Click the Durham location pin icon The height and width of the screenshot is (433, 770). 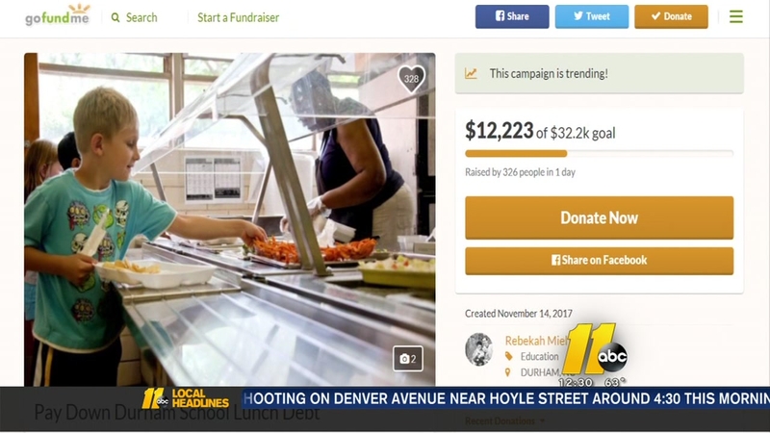coord(508,372)
